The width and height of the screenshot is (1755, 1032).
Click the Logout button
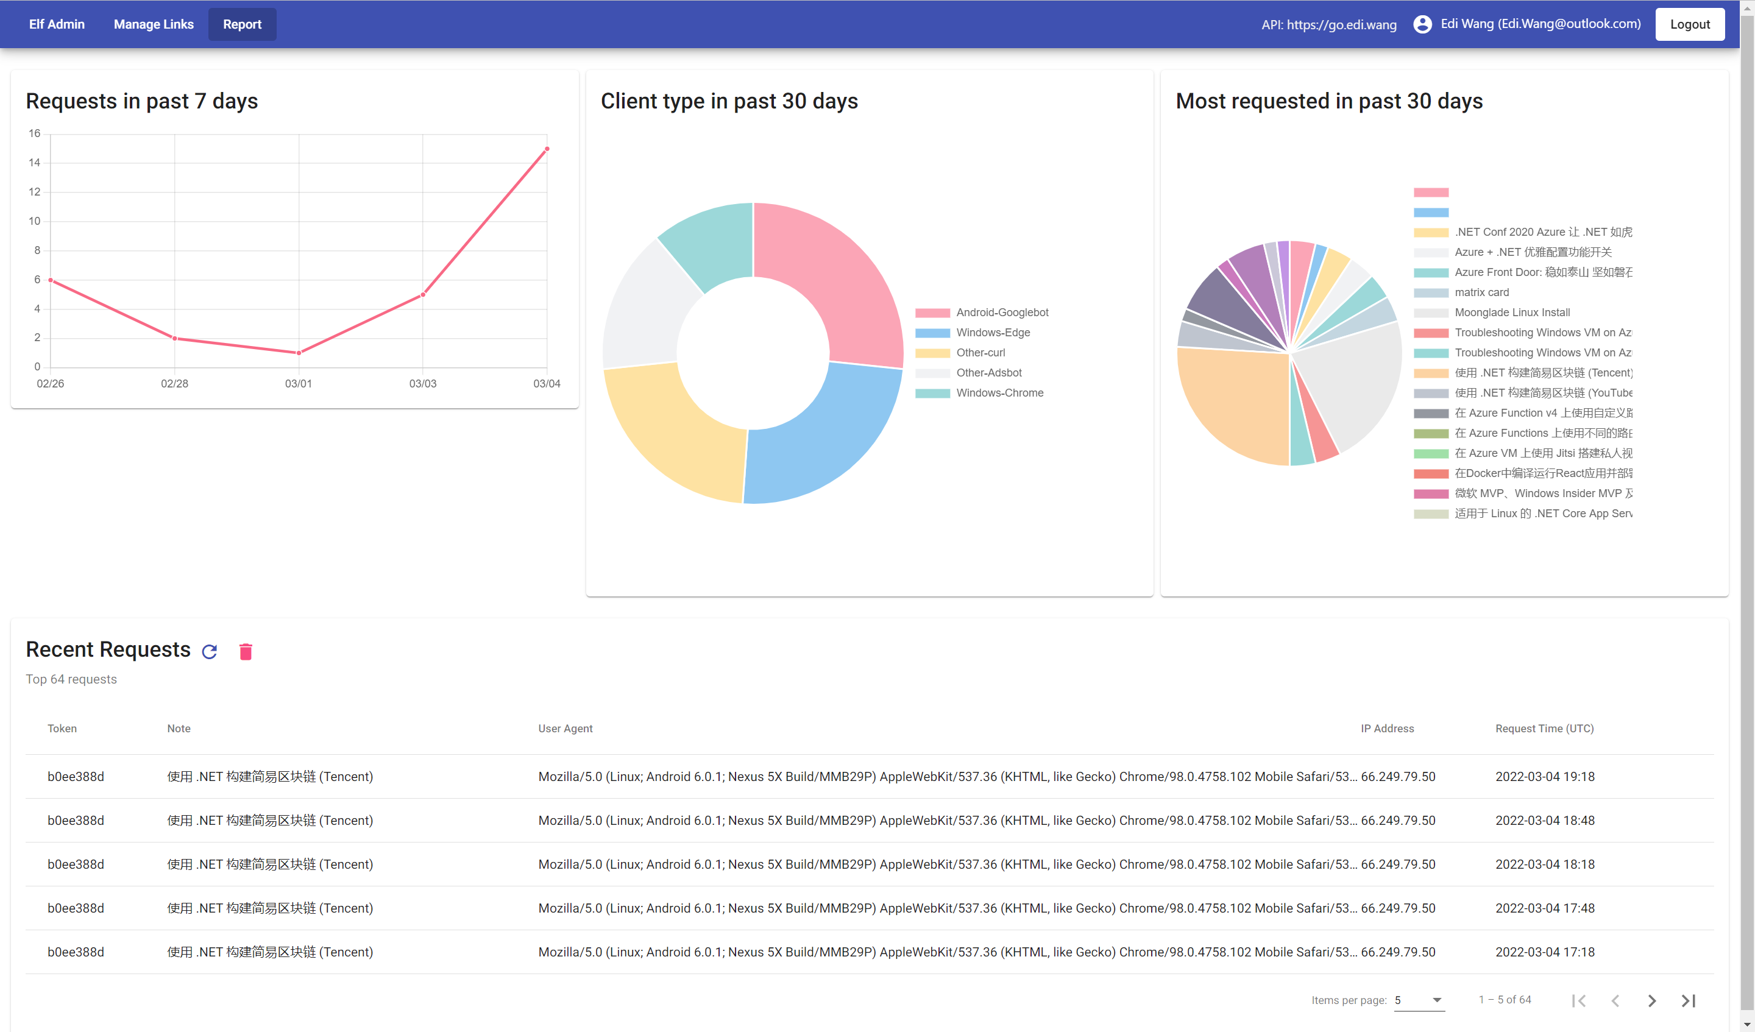[1690, 23]
